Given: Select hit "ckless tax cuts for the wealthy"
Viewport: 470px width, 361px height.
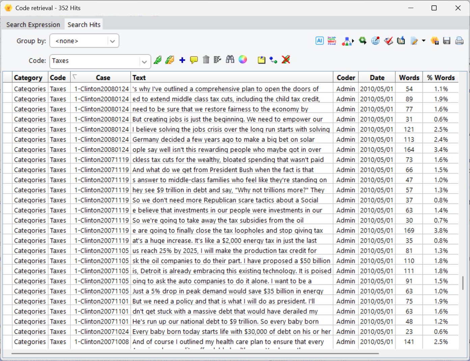Looking at the screenshot, I should click(231, 159).
